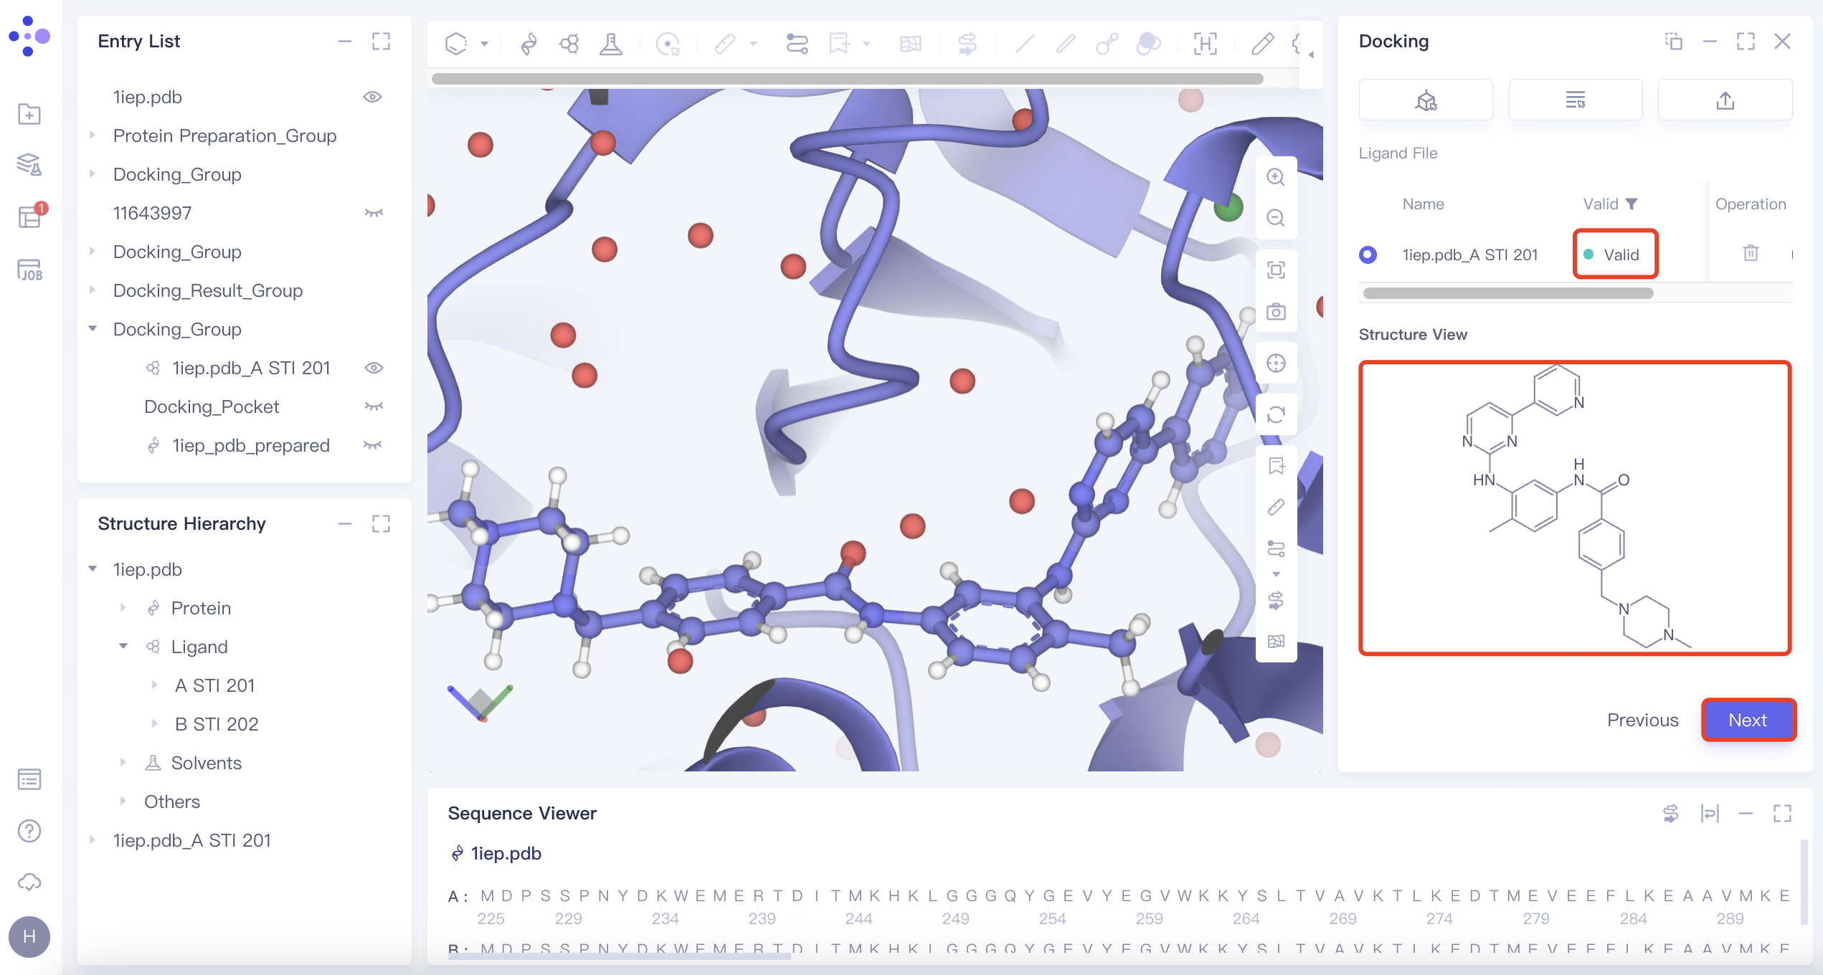
Task: Click the flask icon in the viewer toolbar
Action: pos(611,44)
